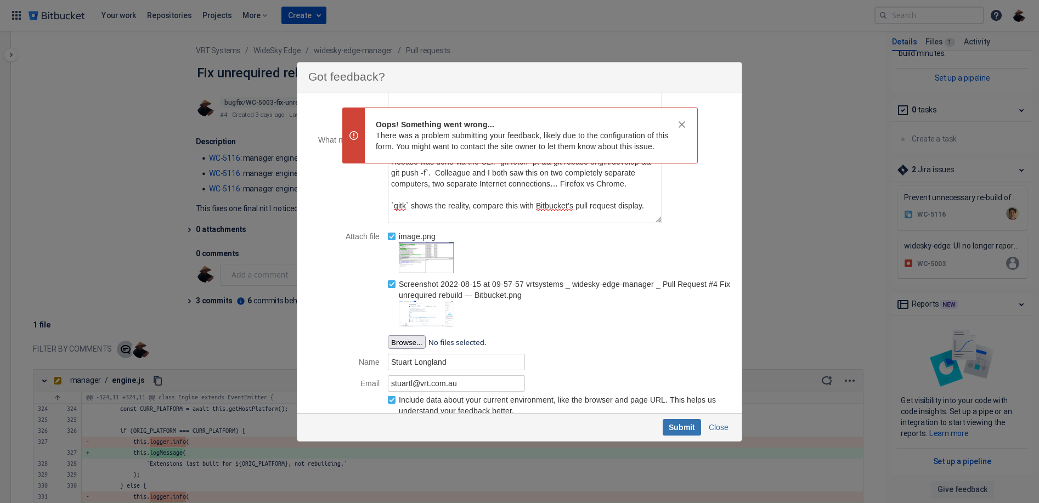Click the Email input field
Viewport: 1039px width, 503px height.
(x=456, y=383)
